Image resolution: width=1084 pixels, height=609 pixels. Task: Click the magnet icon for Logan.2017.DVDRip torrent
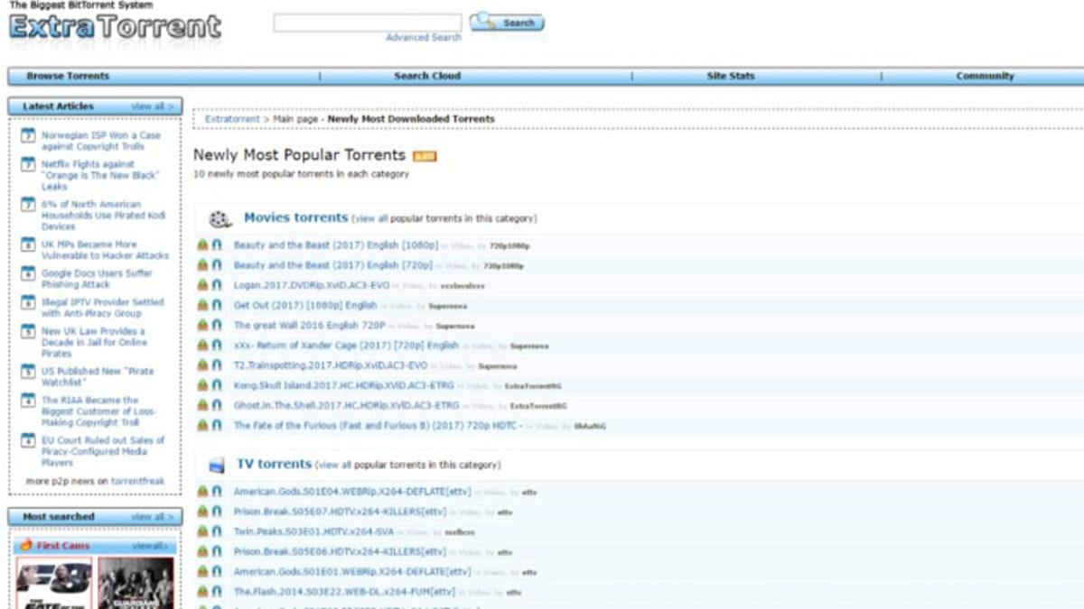217,286
